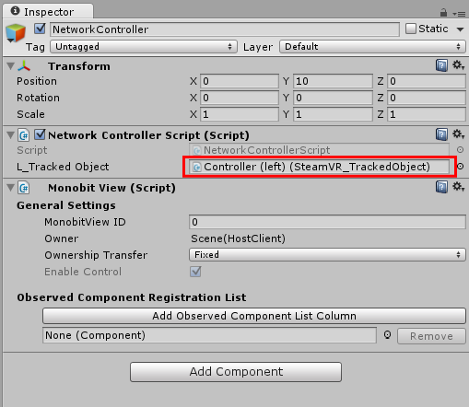The width and height of the screenshot is (469, 407).
Task: Click the Inspector lock icon
Action: click(x=443, y=13)
